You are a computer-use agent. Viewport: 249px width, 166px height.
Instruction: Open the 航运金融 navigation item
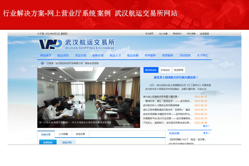coord(133,55)
